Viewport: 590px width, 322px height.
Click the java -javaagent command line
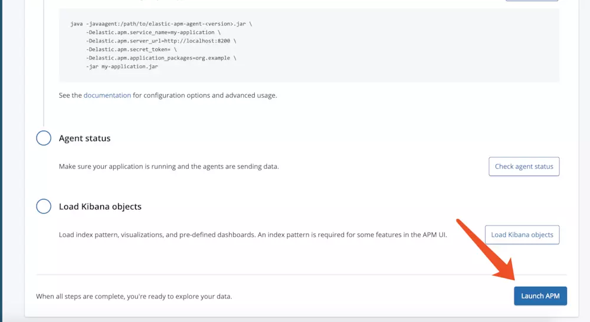[161, 24]
